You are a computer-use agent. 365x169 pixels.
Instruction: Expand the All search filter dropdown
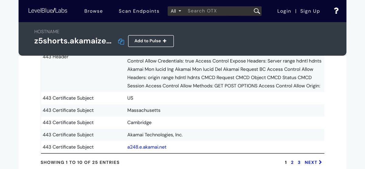(x=176, y=11)
